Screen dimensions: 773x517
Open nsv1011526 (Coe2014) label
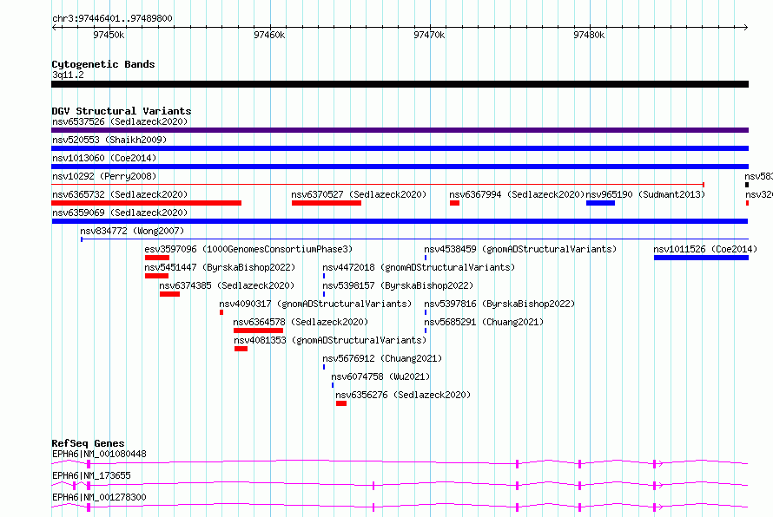pos(705,249)
